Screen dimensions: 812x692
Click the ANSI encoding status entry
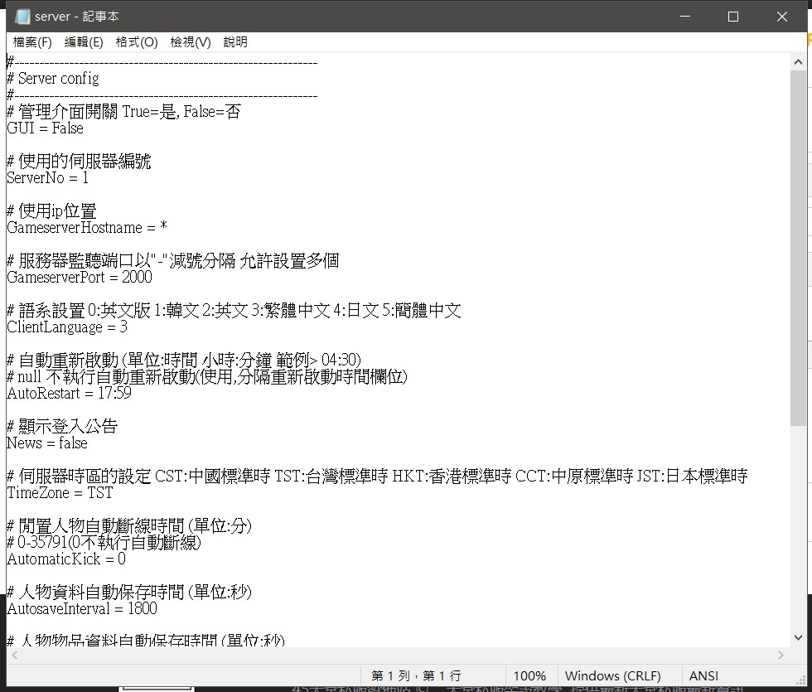coord(703,676)
